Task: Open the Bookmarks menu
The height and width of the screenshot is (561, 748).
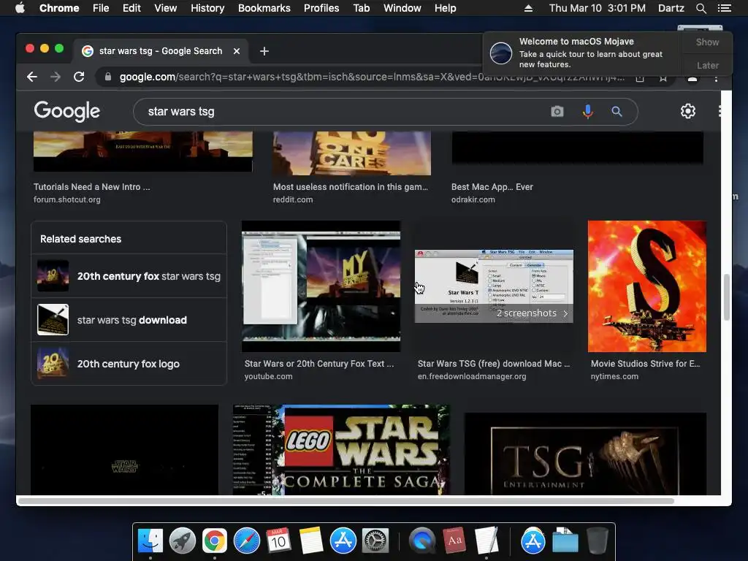Action: pos(264,8)
